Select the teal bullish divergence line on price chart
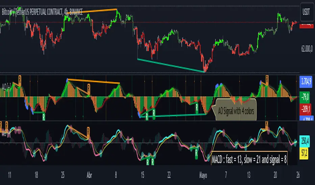Screen dimensions: 315x185 click(171, 65)
